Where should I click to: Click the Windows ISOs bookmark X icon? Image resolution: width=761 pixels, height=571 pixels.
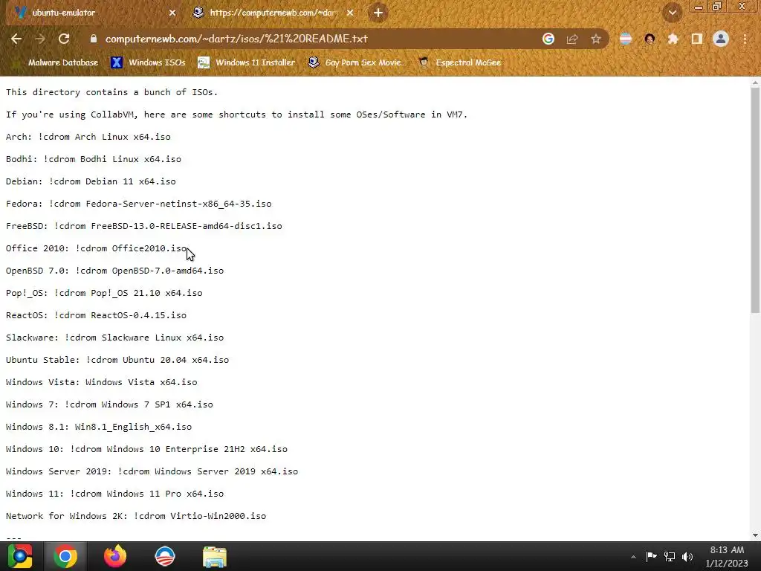tap(117, 62)
